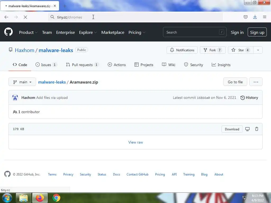Image resolution: width=271 pixels, height=203 pixels.
Task: Switch to the Code tab
Action: click(20, 65)
